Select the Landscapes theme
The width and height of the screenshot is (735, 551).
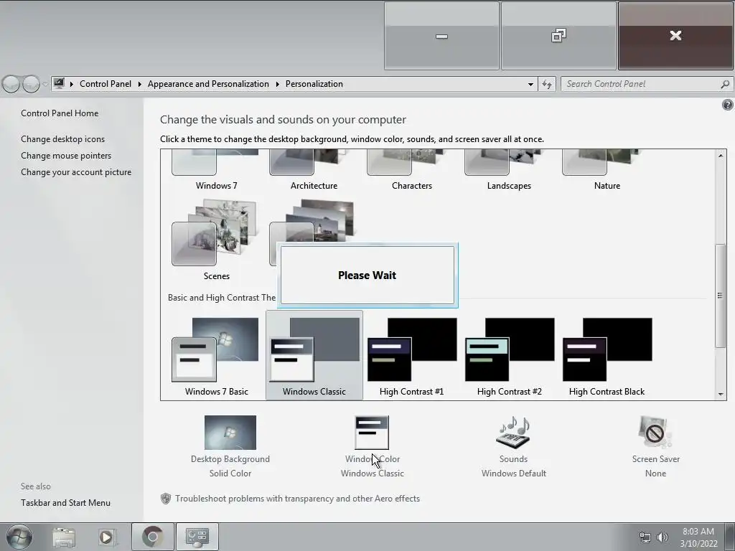[509, 169]
